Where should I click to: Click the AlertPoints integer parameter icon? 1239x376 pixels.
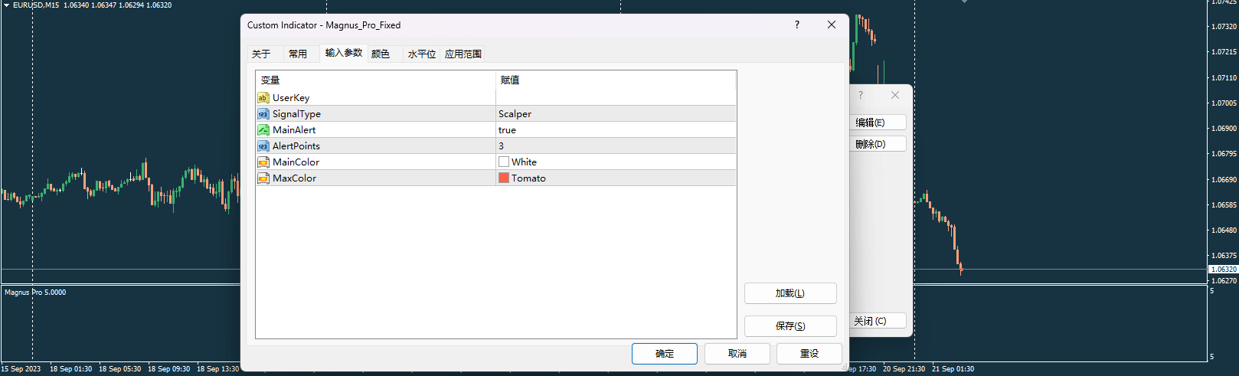point(263,146)
